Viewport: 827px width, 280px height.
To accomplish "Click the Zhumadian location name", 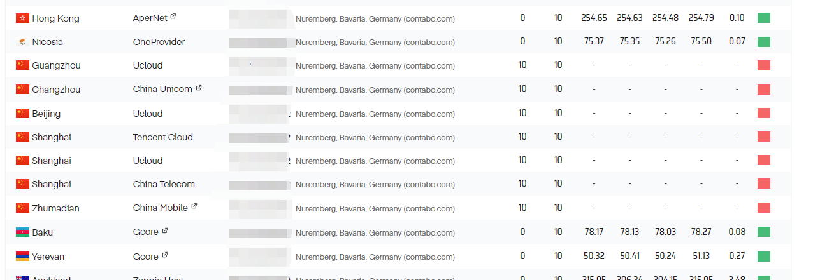I will [x=55, y=208].
